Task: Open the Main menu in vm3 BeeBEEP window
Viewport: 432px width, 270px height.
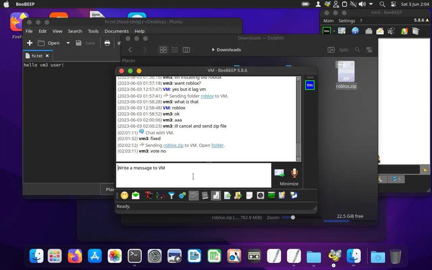Action: (328, 21)
